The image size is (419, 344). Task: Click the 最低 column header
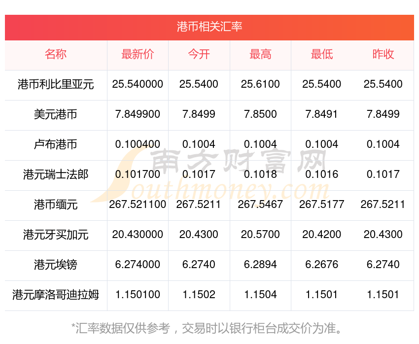click(322, 54)
